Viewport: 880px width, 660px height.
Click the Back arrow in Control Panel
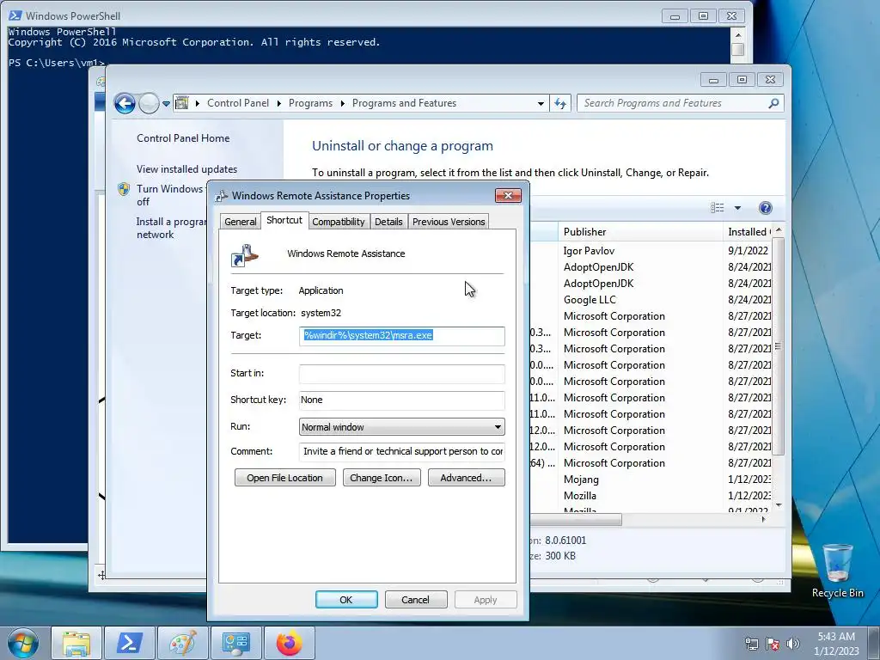click(x=125, y=103)
